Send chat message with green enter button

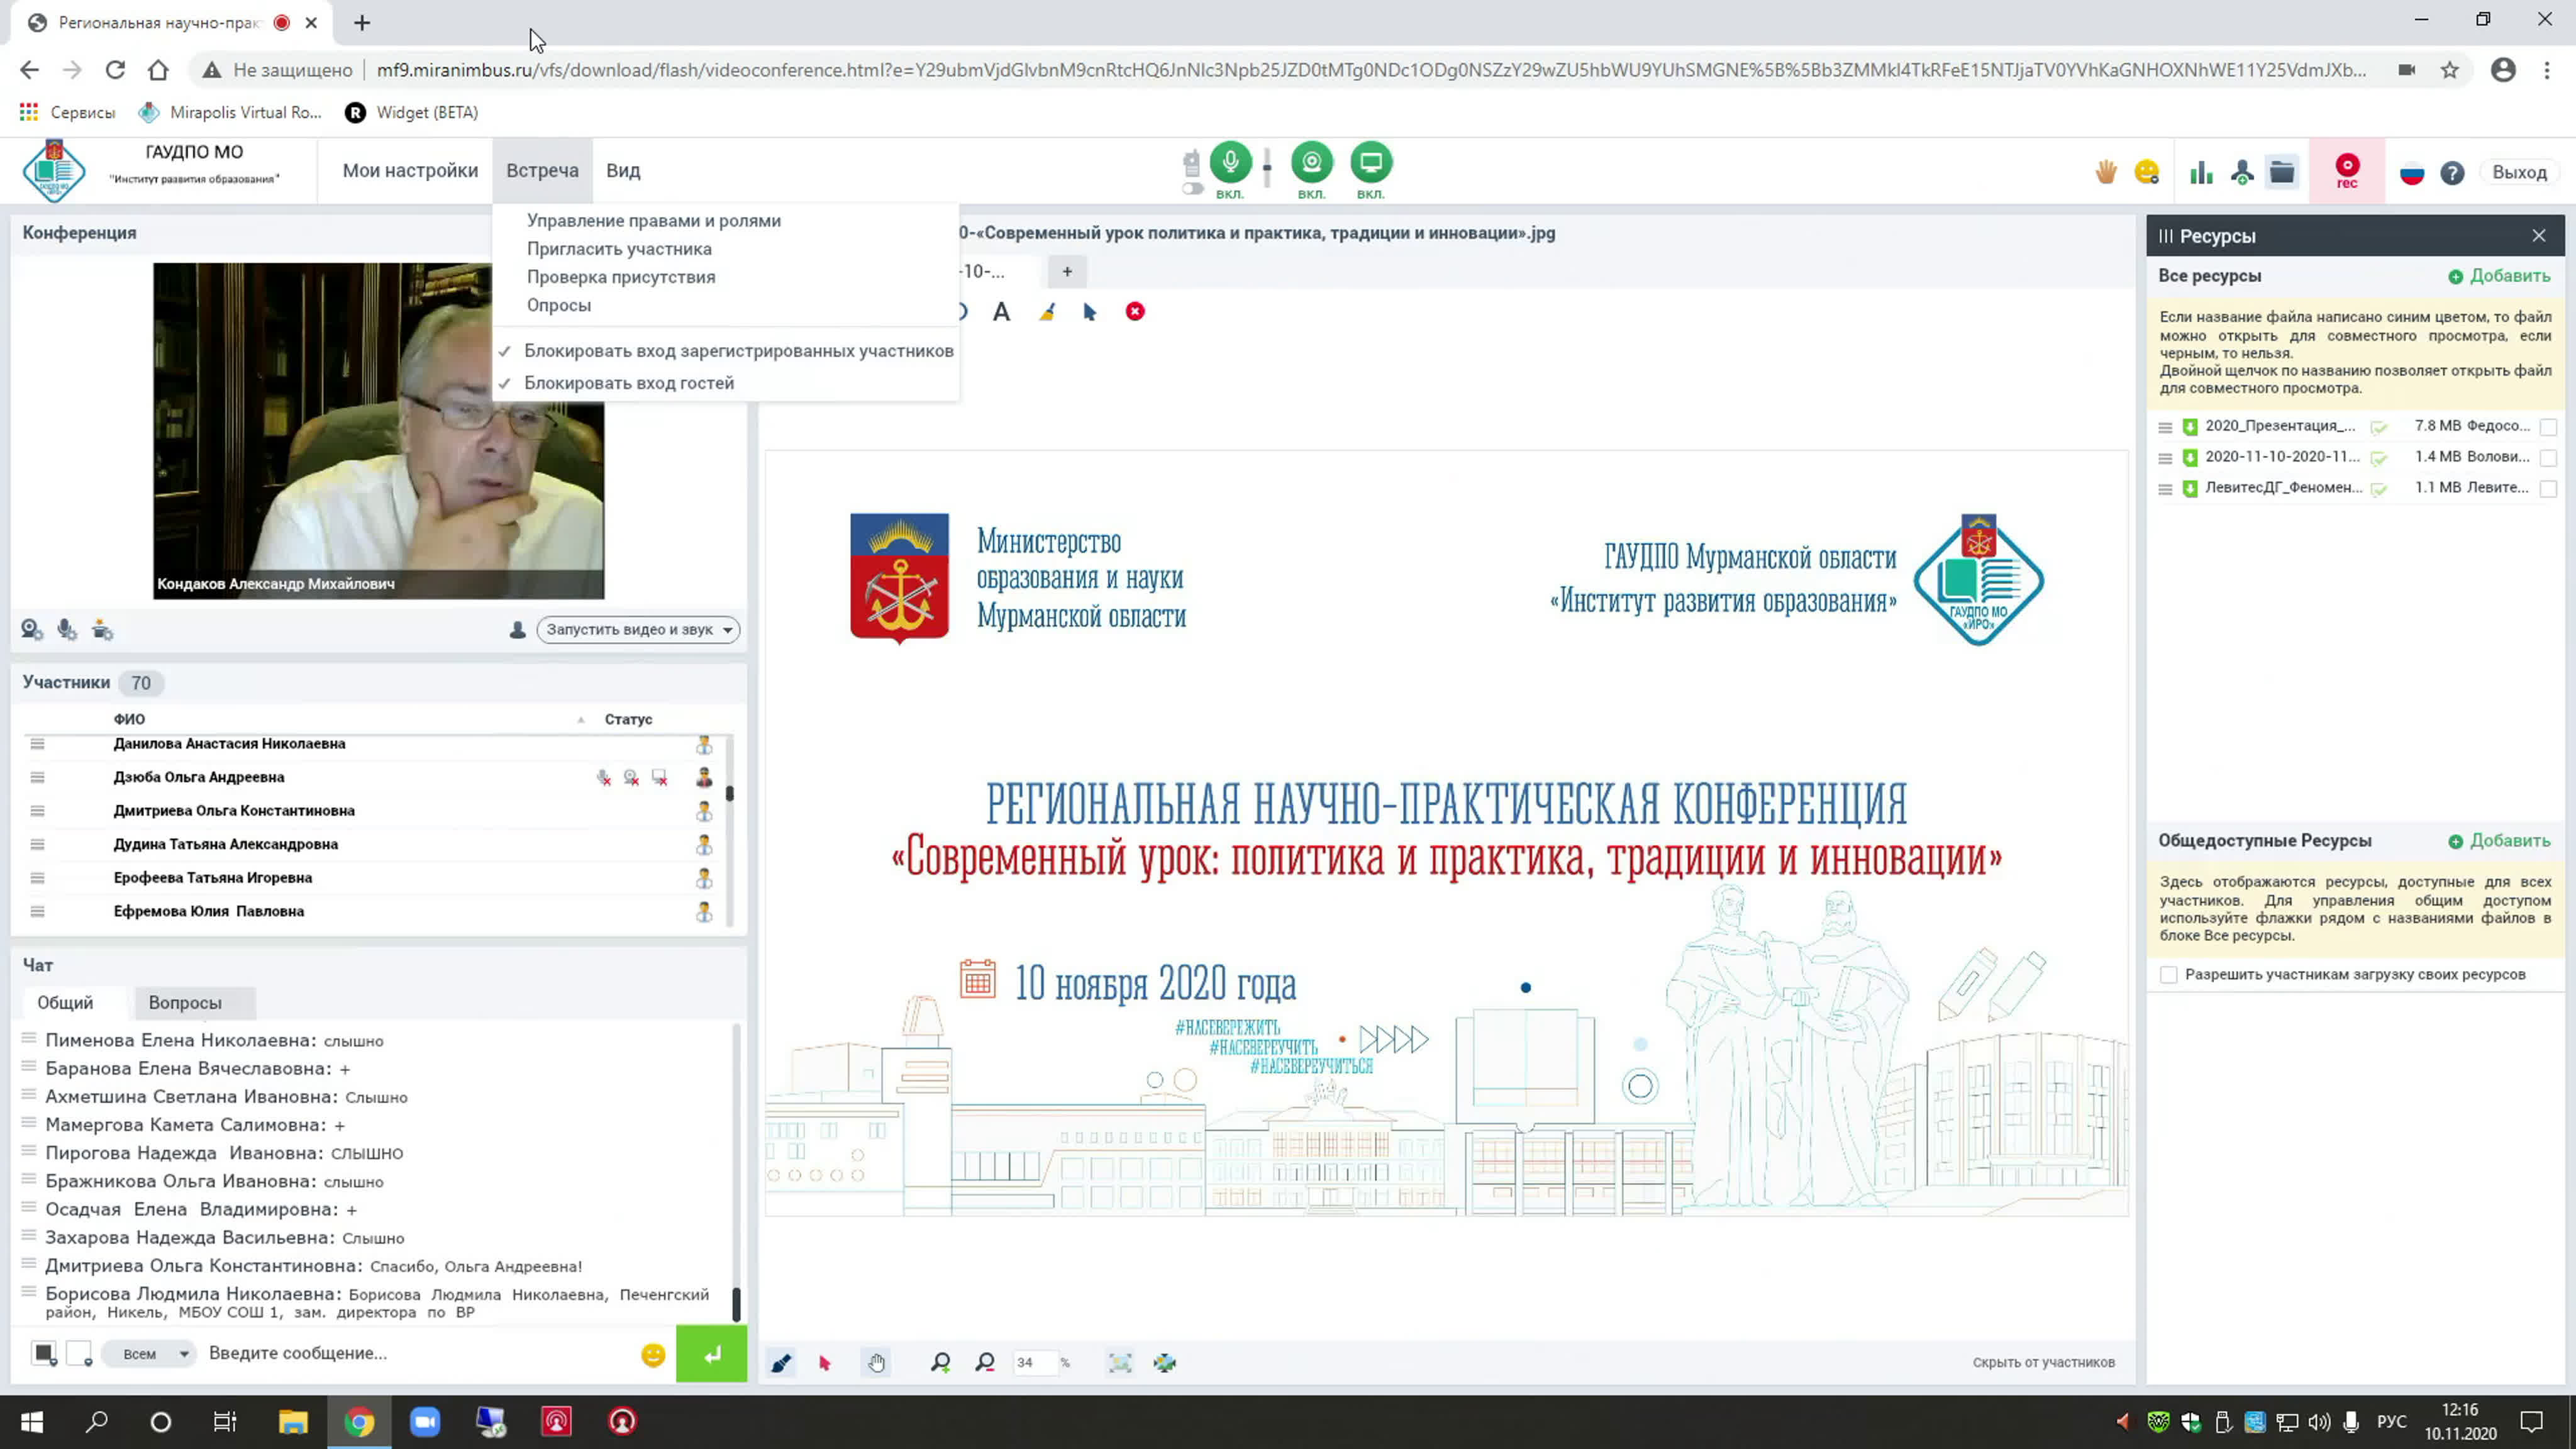coord(711,1354)
